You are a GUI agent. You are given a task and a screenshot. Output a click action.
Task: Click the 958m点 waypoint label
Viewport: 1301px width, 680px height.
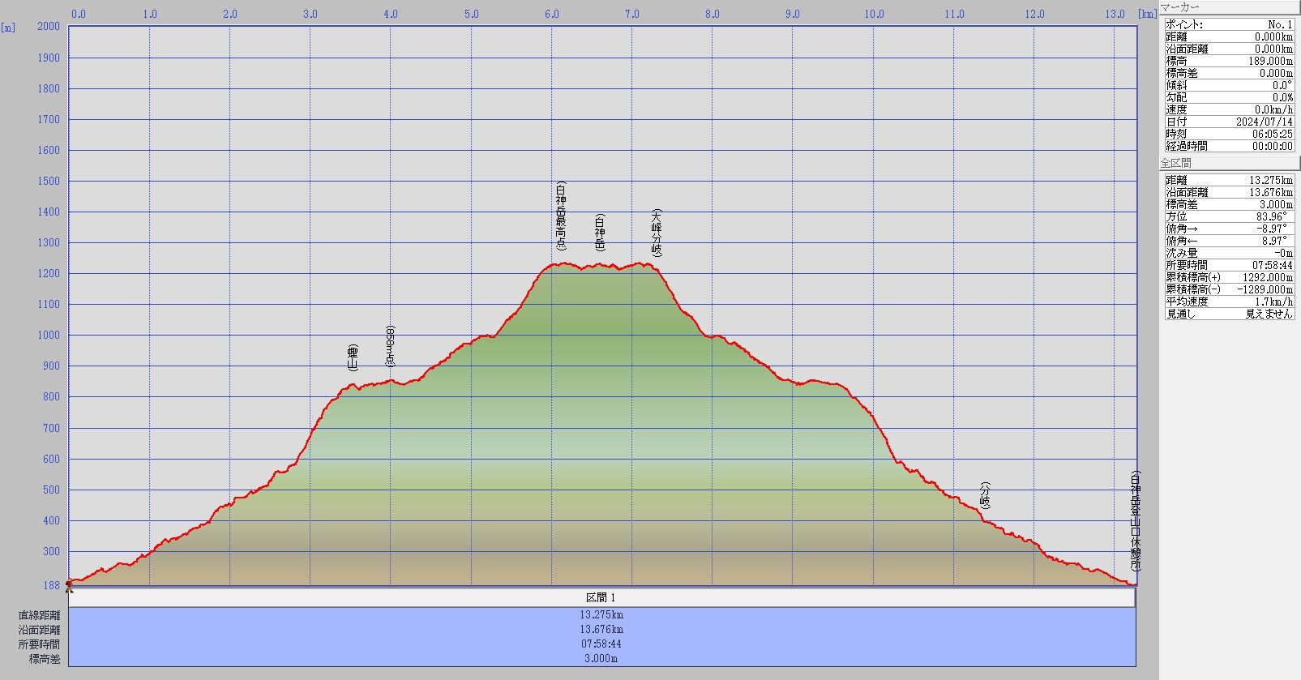click(390, 347)
